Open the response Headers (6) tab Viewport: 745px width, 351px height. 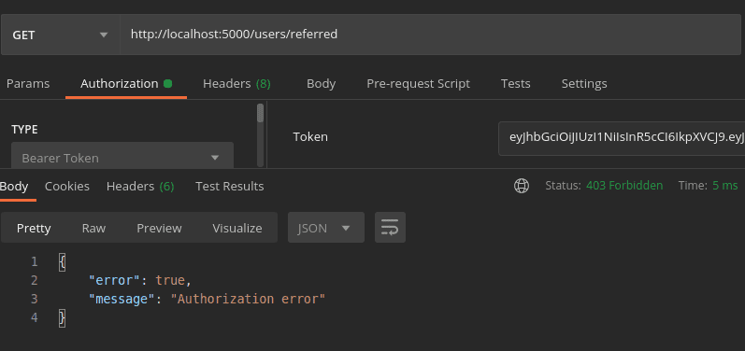pyautogui.click(x=140, y=186)
